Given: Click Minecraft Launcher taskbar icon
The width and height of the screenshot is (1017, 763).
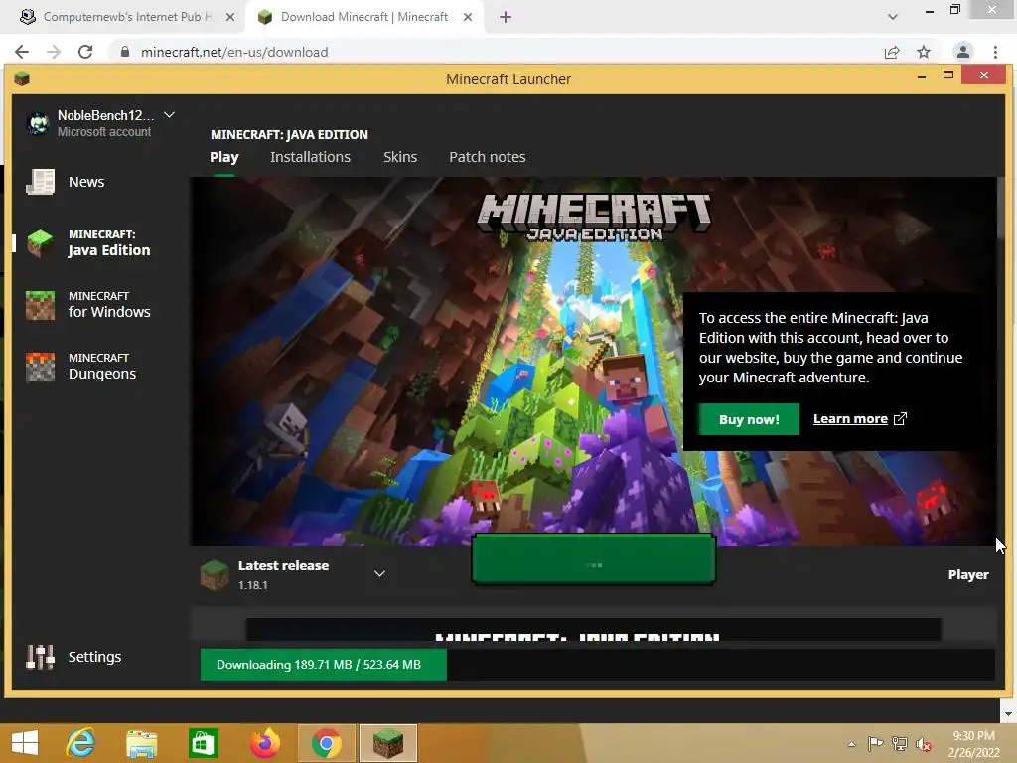Looking at the screenshot, I should pyautogui.click(x=388, y=743).
